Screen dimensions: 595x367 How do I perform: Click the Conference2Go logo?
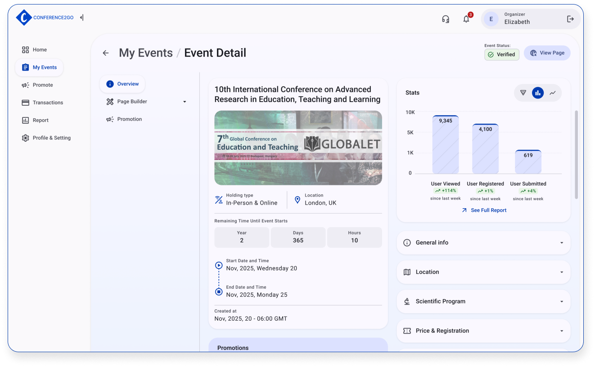(x=24, y=18)
